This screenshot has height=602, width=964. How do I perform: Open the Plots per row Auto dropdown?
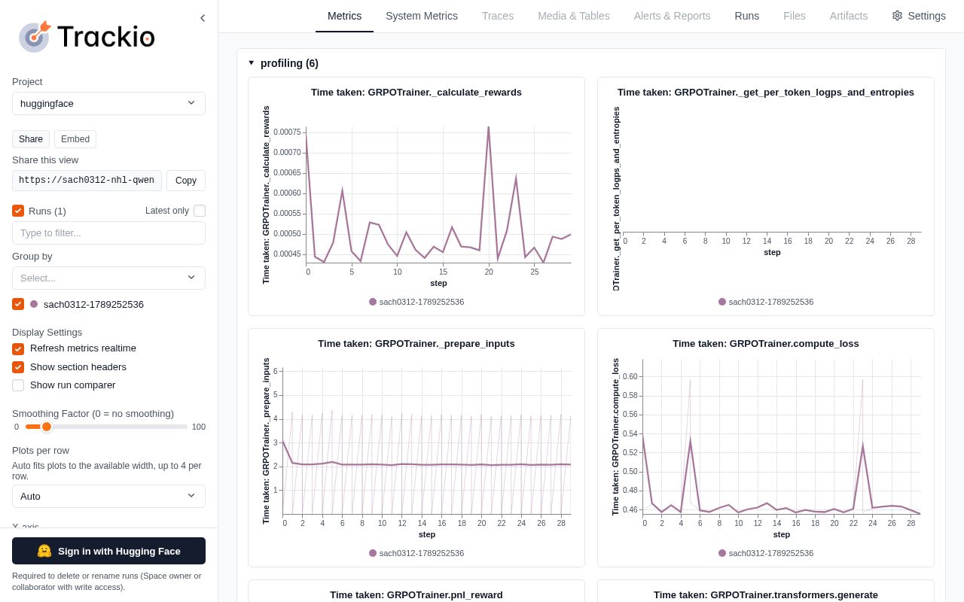(108, 496)
